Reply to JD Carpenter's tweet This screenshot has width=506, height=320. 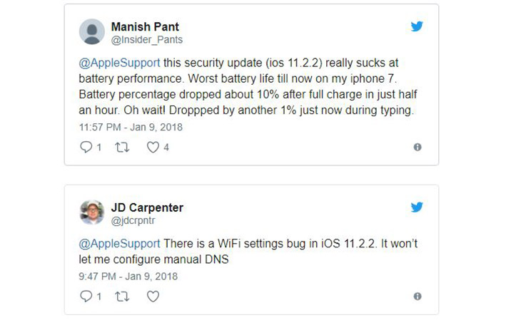(87, 296)
